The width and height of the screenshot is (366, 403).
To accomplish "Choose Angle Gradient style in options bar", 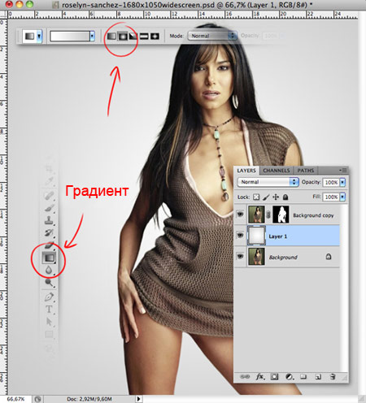I will (x=133, y=36).
